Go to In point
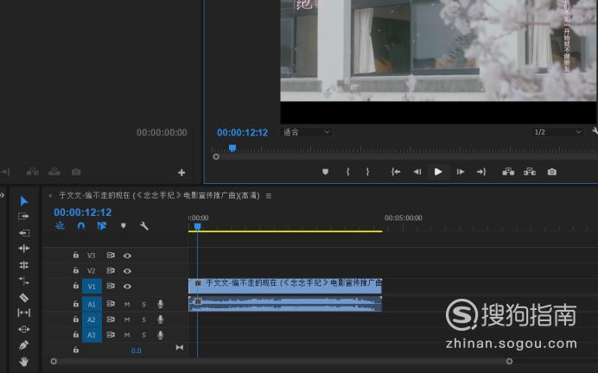 tap(396, 172)
